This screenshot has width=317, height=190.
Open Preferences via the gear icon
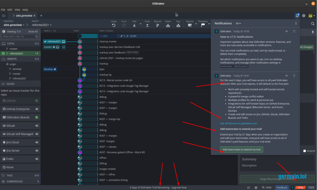tap(304, 15)
